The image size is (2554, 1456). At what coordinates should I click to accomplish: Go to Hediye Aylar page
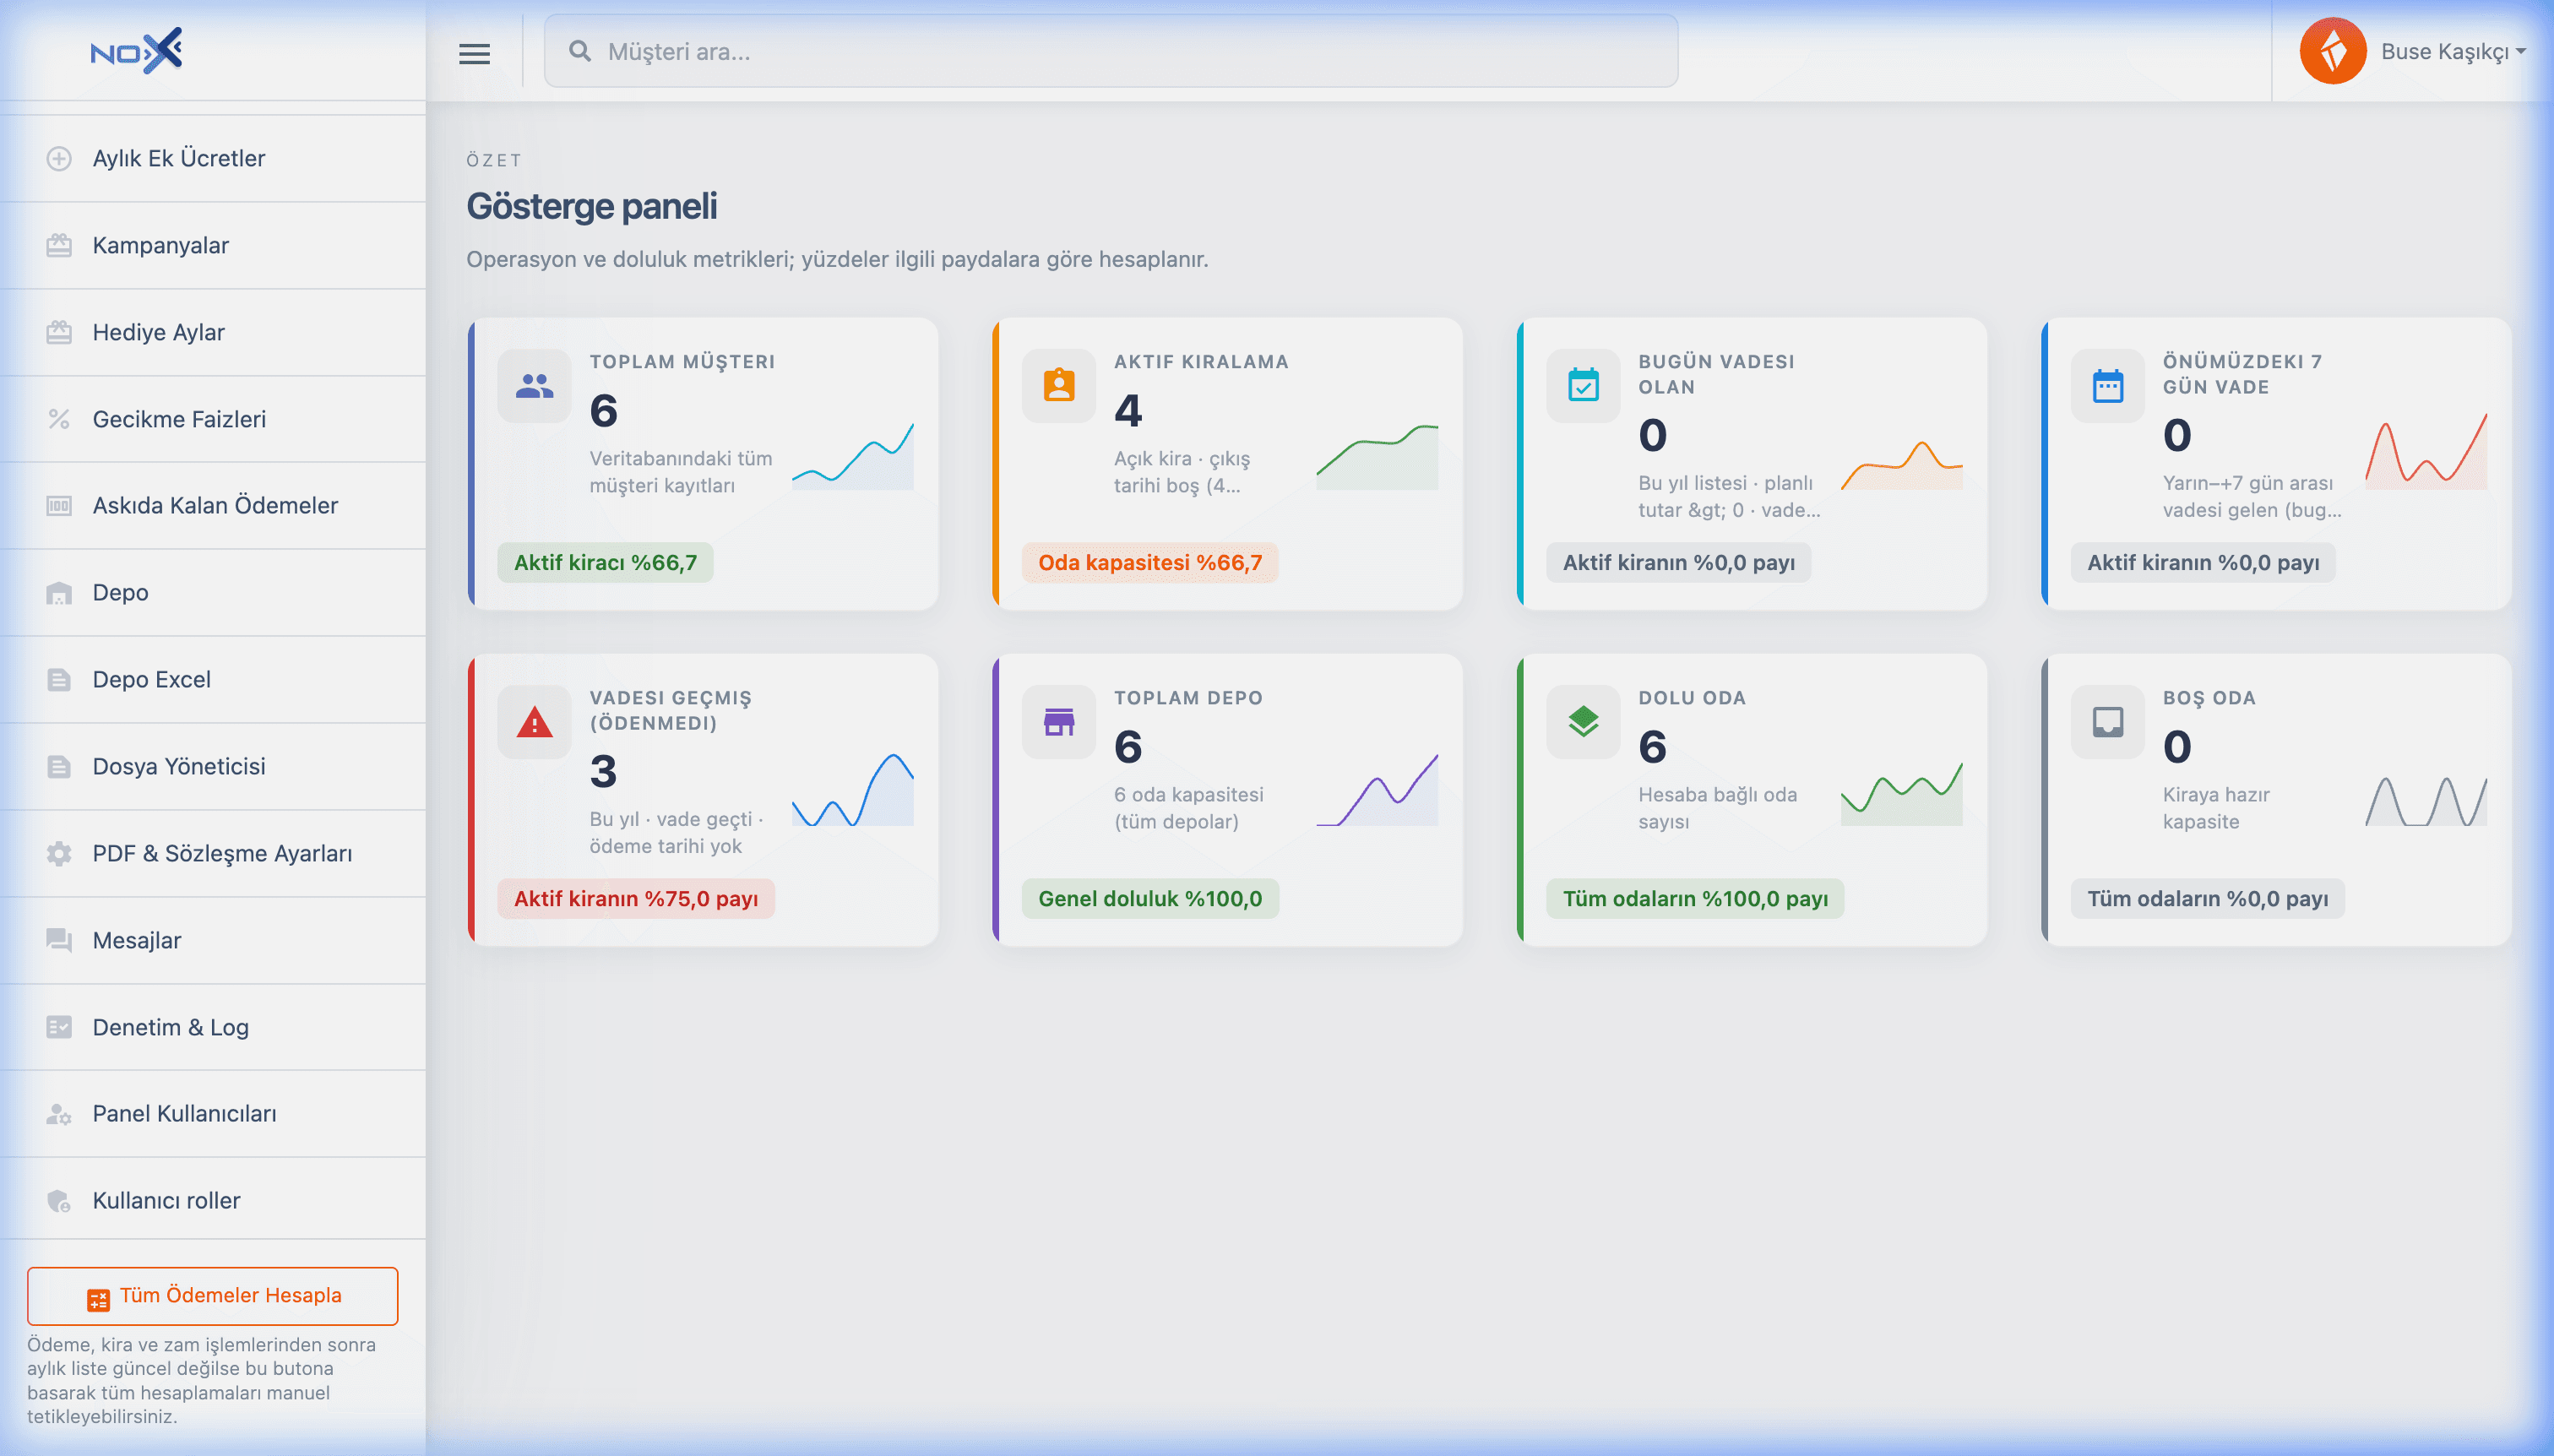pyautogui.click(x=213, y=332)
